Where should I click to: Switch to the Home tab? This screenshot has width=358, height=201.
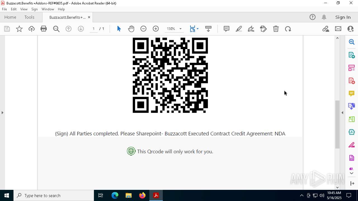pyautogui.click(x=10, y=17)
